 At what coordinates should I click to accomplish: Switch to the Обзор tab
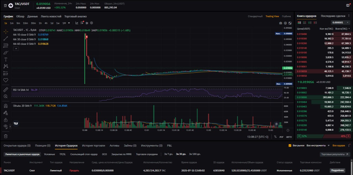click(20, 17)
